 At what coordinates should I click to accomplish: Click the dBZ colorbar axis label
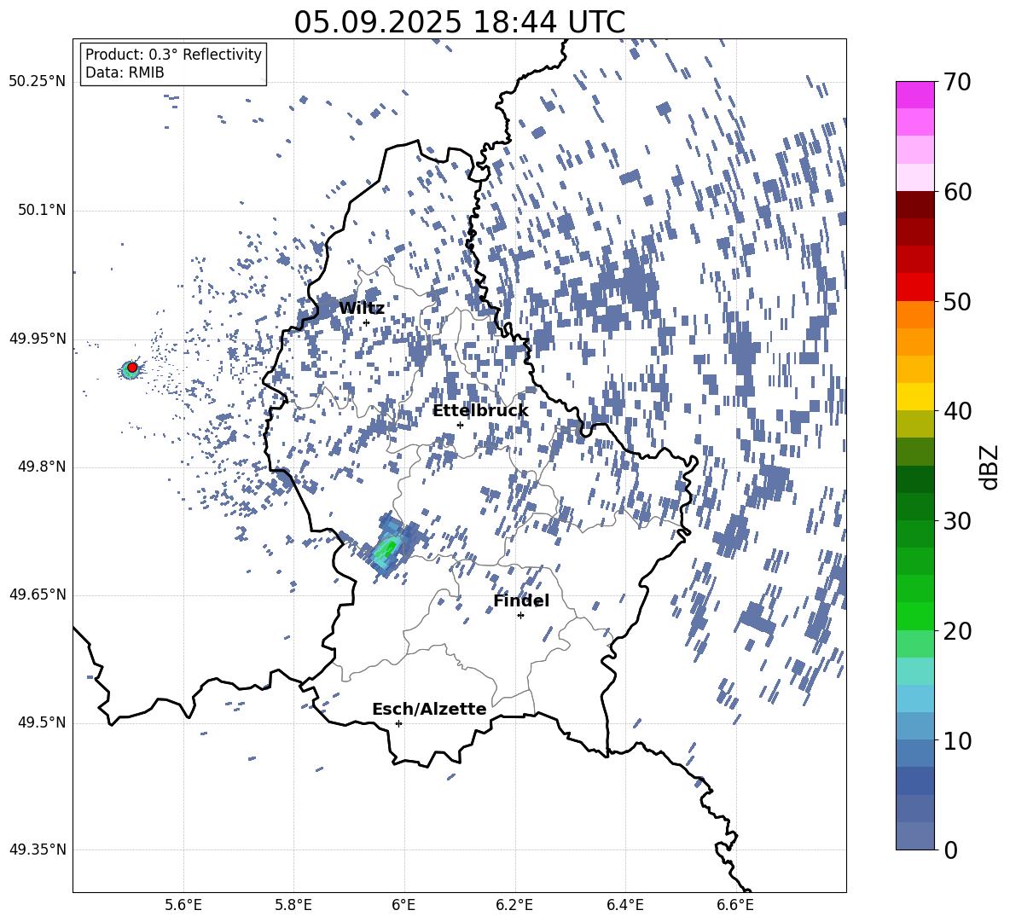point(990,467)
